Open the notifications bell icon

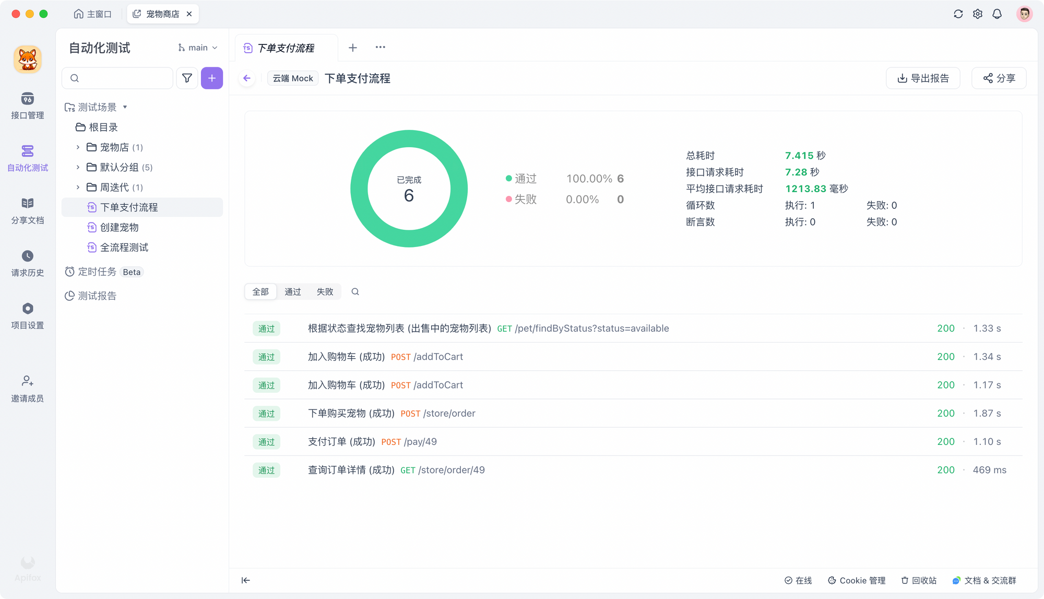point(997,14)
